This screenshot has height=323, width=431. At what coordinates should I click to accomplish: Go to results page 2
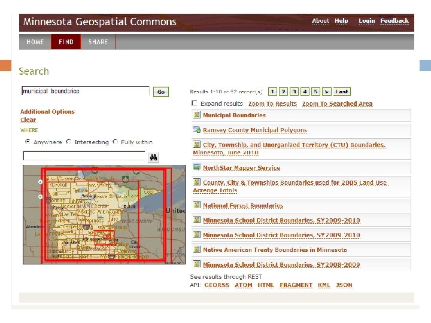click(283, 92)
